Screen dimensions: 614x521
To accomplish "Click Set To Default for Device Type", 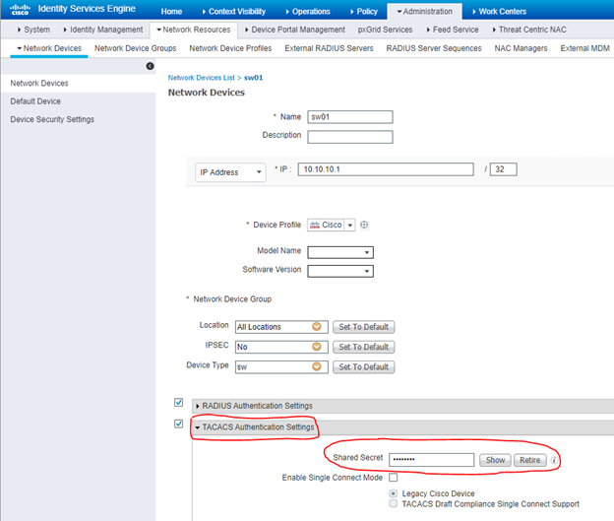I will [363, 367].
